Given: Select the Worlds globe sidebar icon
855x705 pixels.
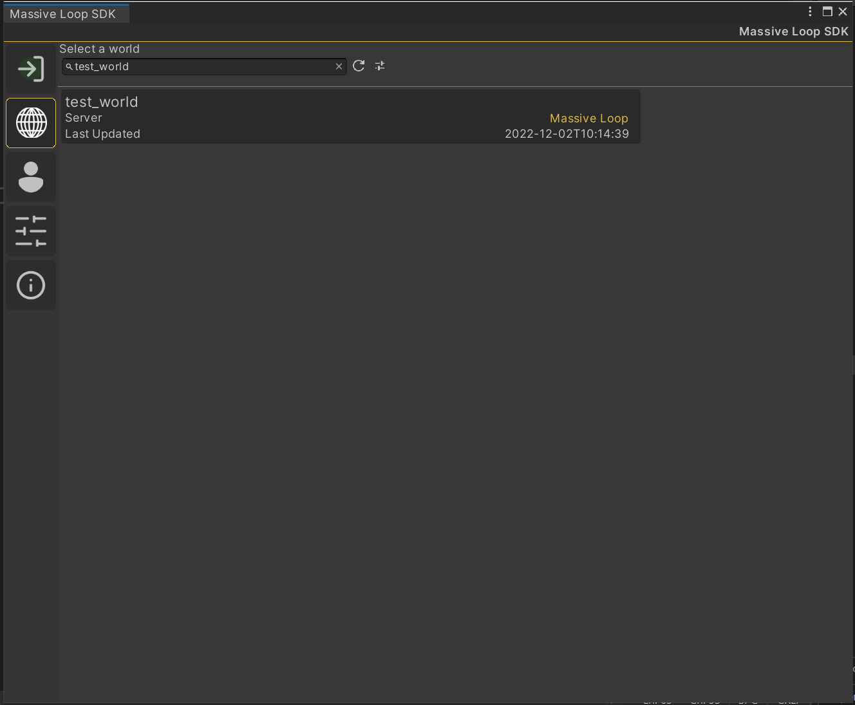Looking at the screenshot, I should tap(31, 123).
